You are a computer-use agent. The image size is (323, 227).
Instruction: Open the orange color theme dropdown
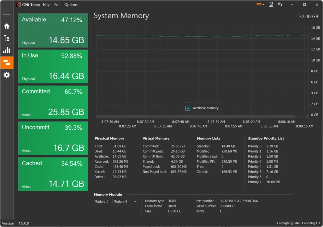[260, 4]
